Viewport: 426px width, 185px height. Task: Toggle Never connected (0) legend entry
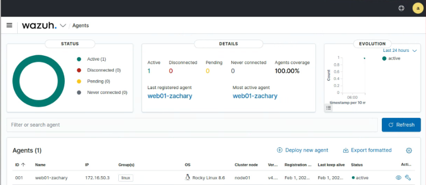click(x=107, y=92)
